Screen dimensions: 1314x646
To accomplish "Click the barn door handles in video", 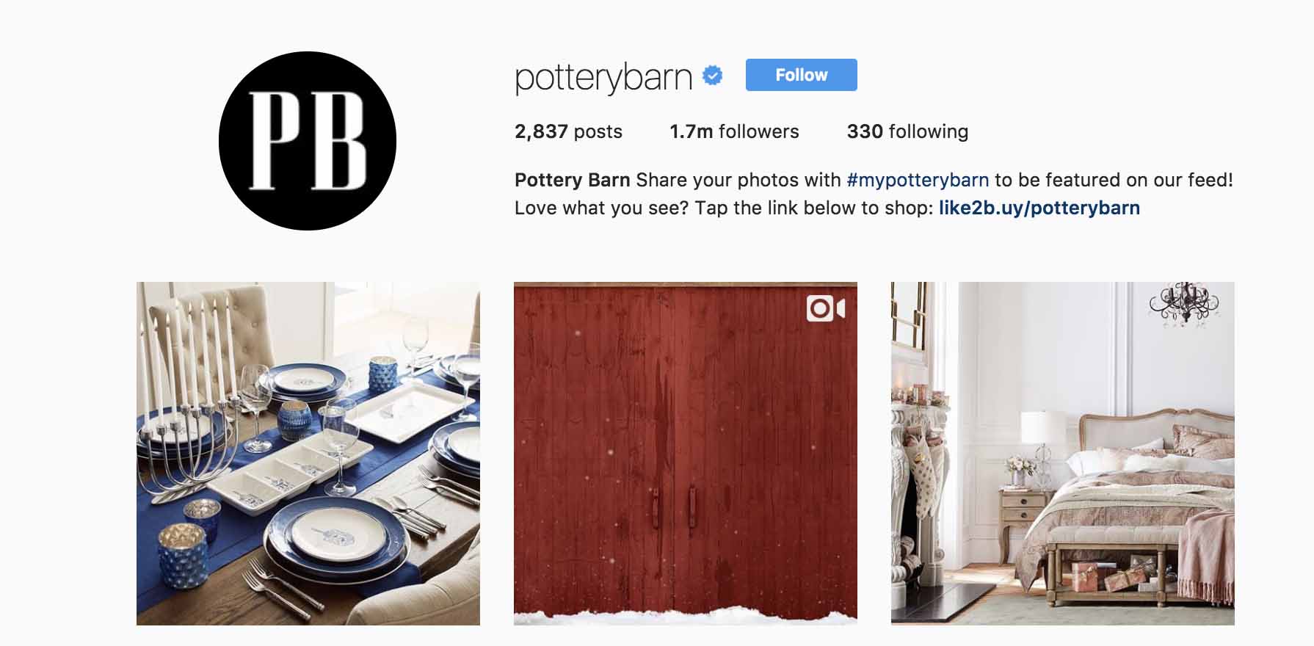I will click(673, 507).
